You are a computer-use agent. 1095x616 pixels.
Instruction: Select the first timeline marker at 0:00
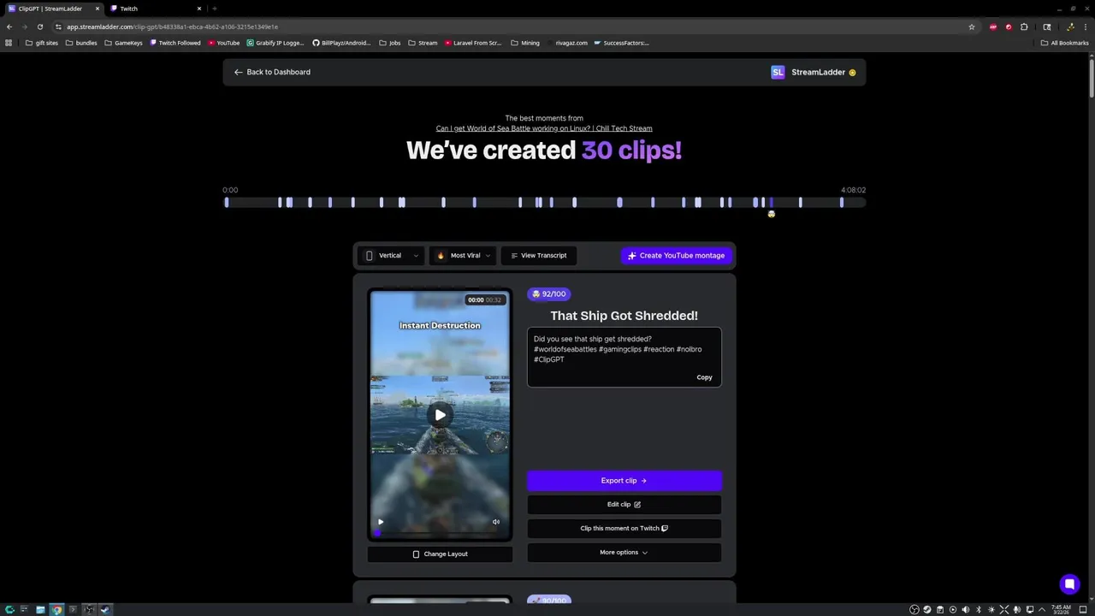point(227,203)
